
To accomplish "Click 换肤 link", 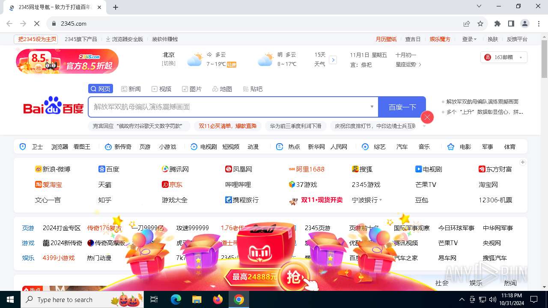I will [x=493, y=39].
